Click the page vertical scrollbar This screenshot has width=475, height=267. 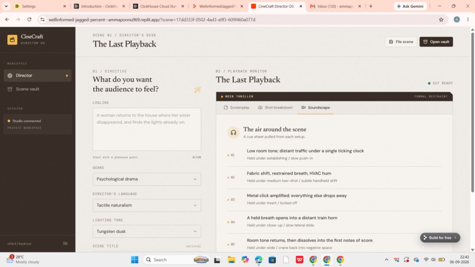472,111
